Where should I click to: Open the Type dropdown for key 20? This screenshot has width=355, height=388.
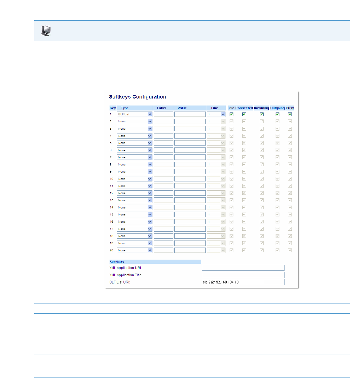pyautogui.click(x=135, y=250)
